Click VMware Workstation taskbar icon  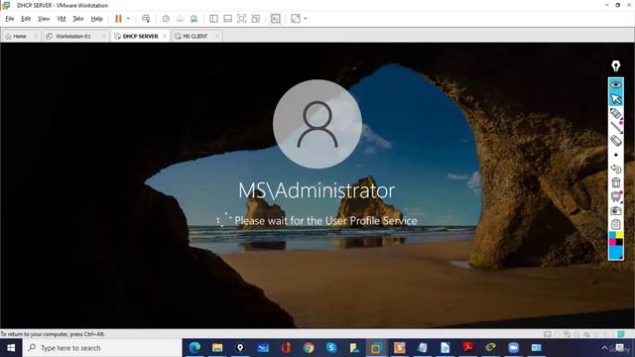376,348
